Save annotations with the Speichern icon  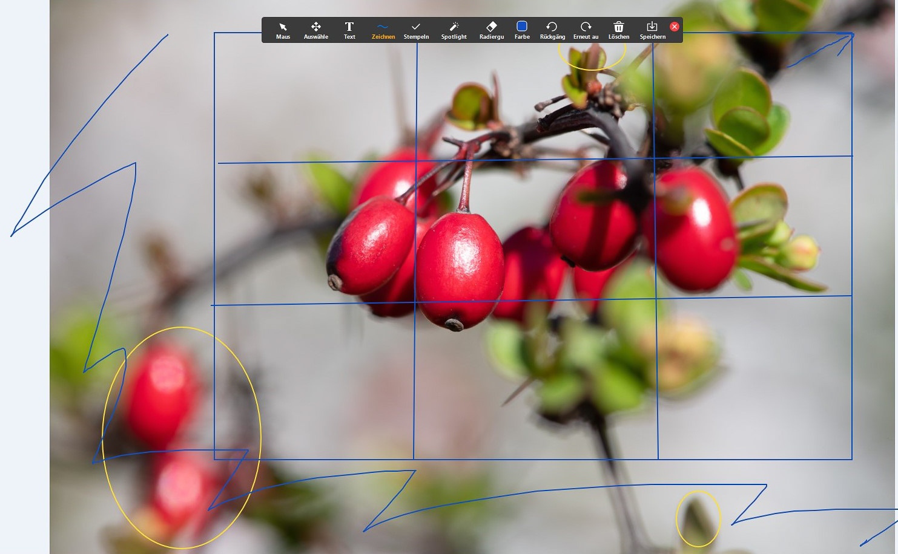(x=652, y=30)
